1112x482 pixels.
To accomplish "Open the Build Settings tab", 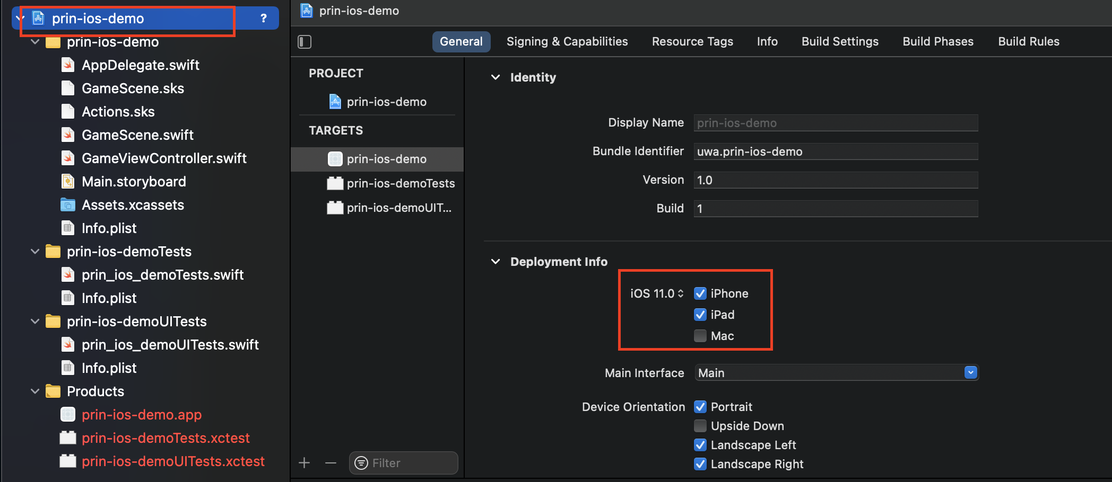I will click(840, 41).
